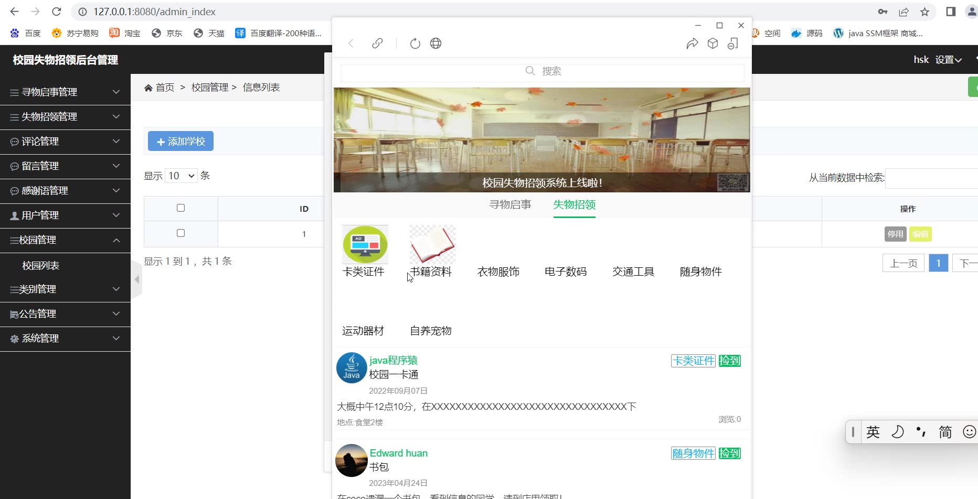Click the browser reload button

click(x=57, y=12)
